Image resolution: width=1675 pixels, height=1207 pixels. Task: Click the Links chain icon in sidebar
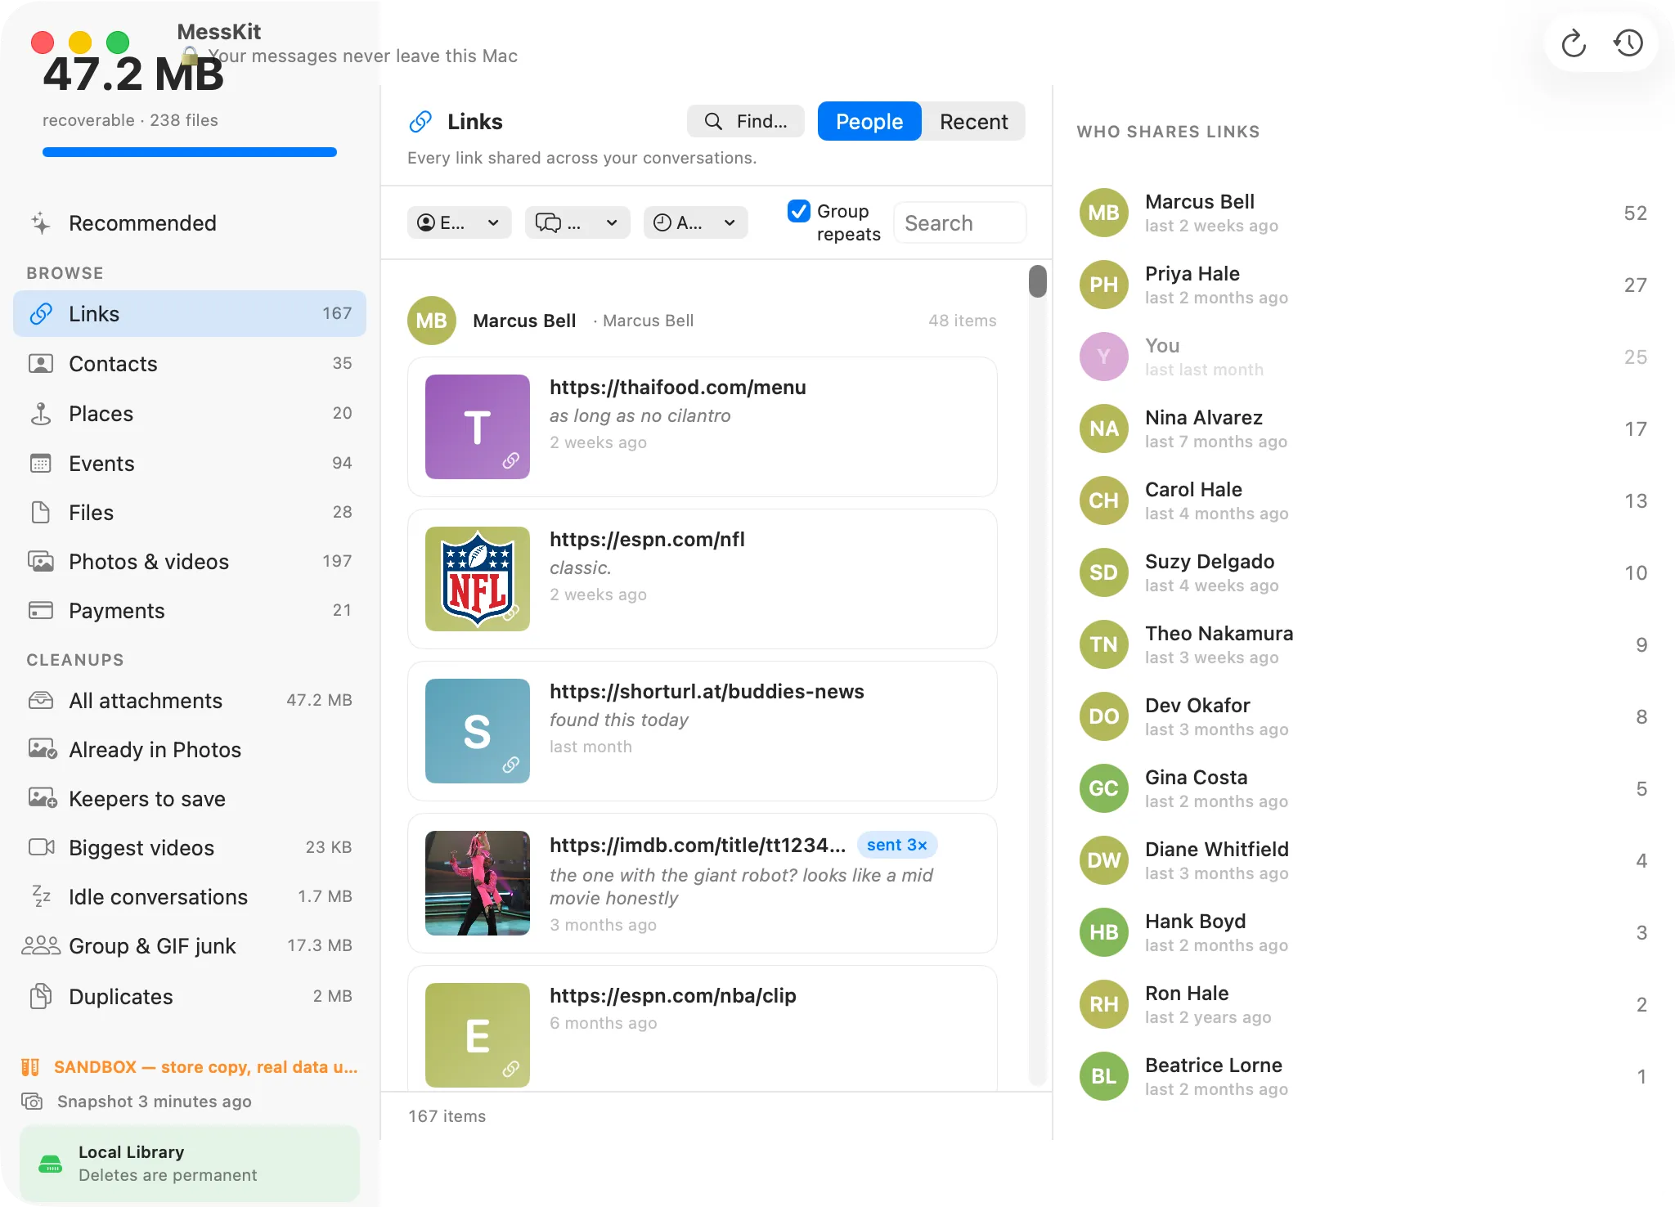click(x=41, y=314)
